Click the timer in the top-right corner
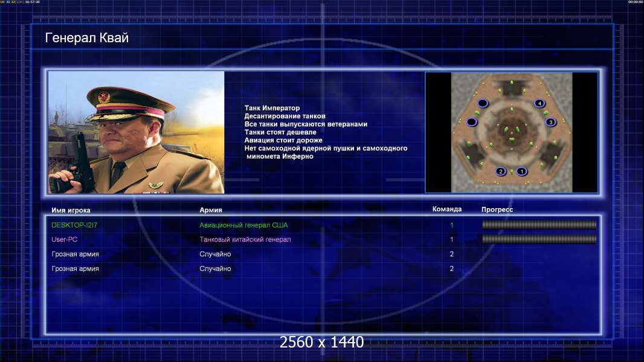Viewport: 644px width, 362px height. [x=636, y=2]
